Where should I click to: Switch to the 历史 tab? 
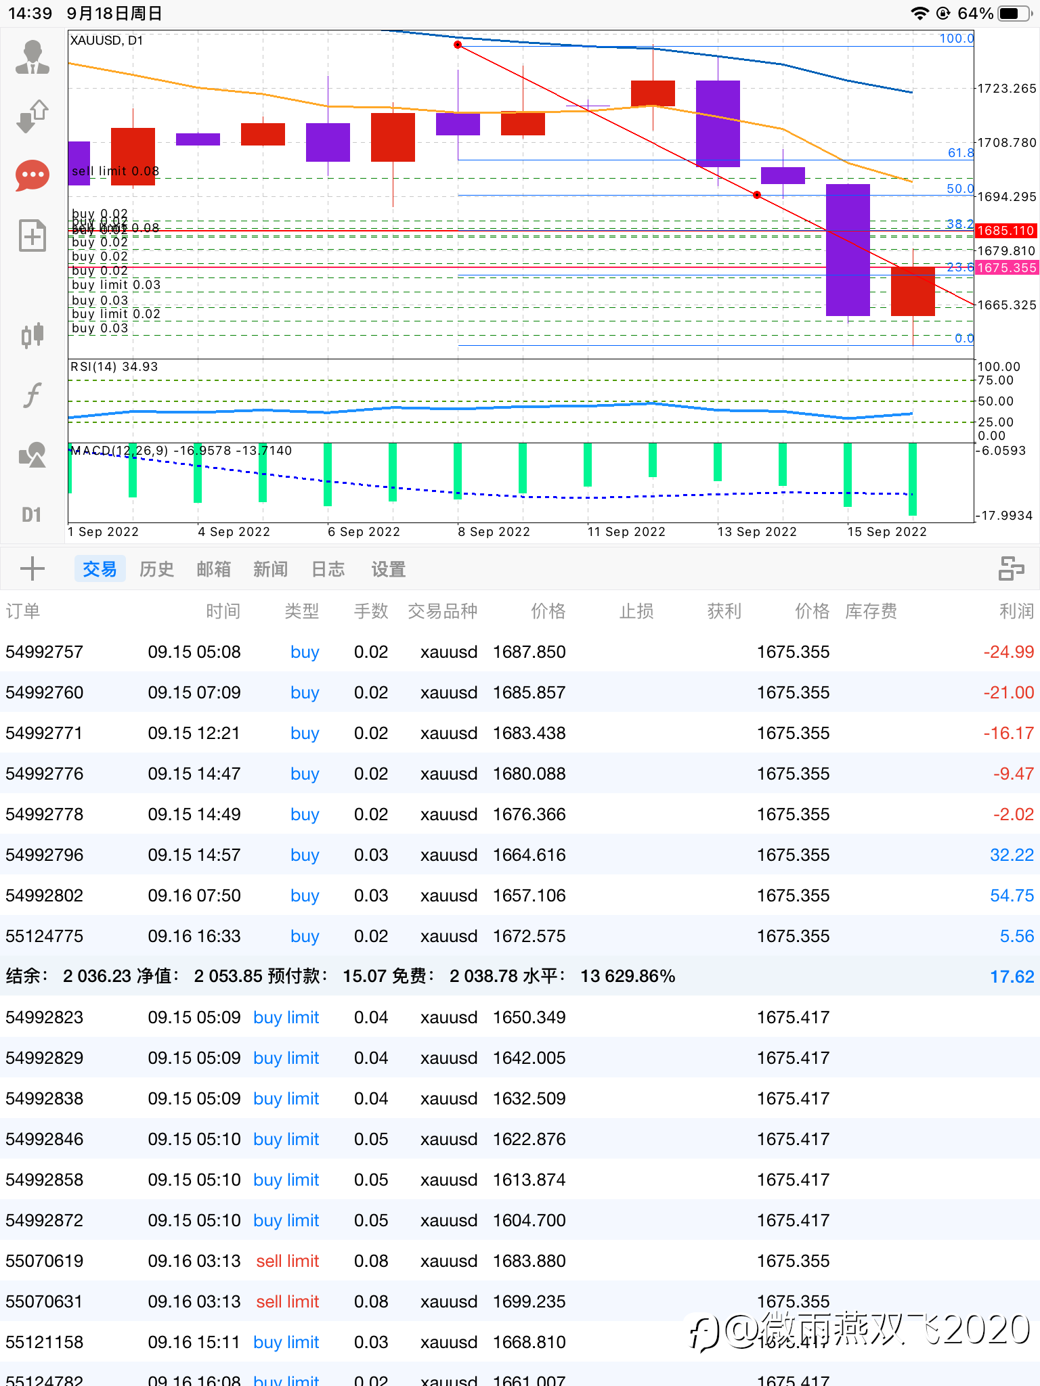(x=156, y=569)
